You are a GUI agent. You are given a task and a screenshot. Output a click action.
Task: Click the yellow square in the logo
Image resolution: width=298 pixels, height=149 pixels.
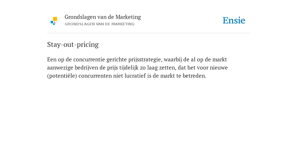coord(55,19)
